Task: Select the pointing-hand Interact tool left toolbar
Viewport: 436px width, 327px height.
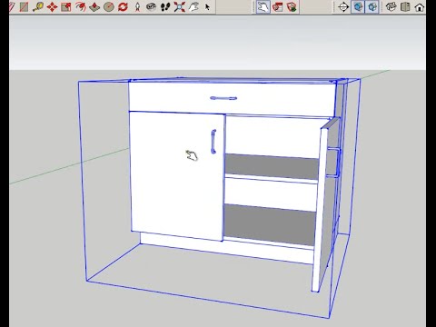Action: [193, 6]
